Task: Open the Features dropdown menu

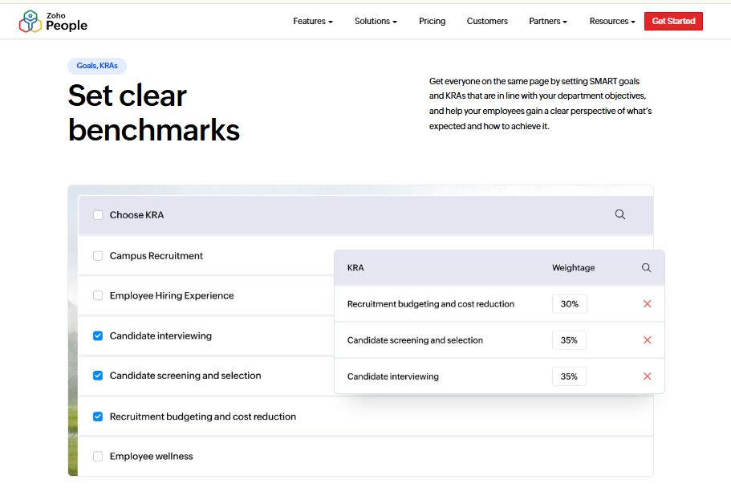Action: coord(313,21)
